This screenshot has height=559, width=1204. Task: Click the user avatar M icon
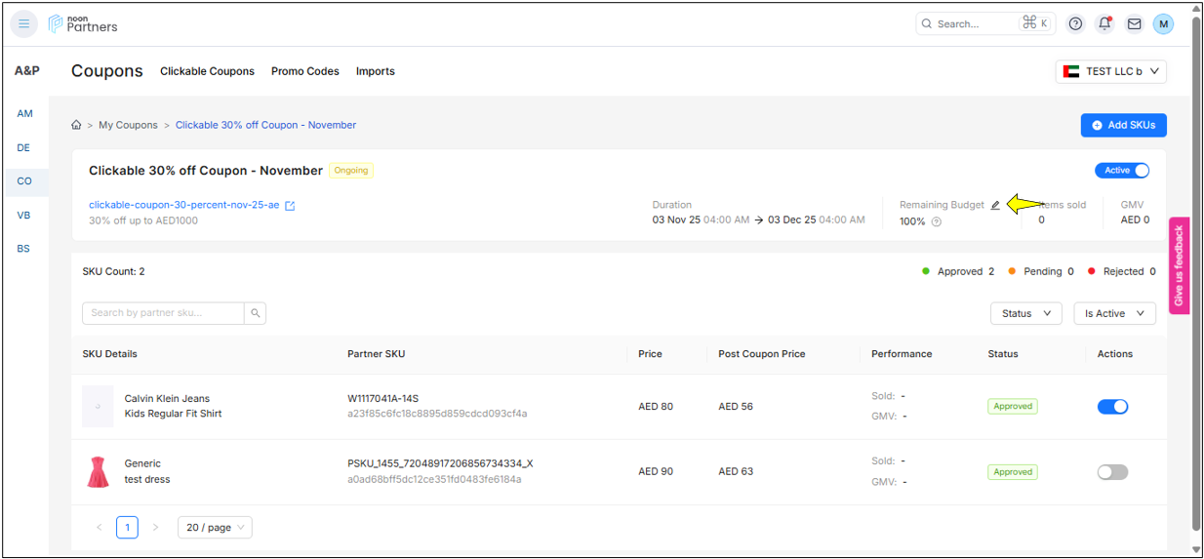click(1163, 24)
